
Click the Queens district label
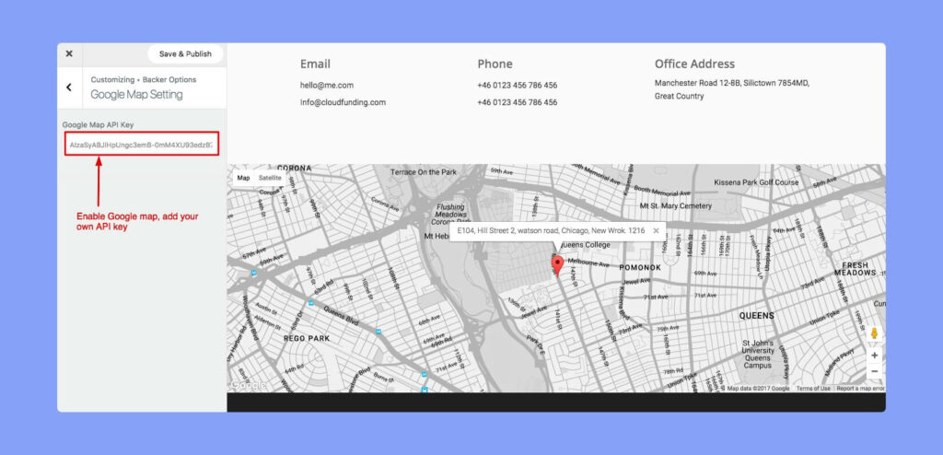click(x=757, y=315)
